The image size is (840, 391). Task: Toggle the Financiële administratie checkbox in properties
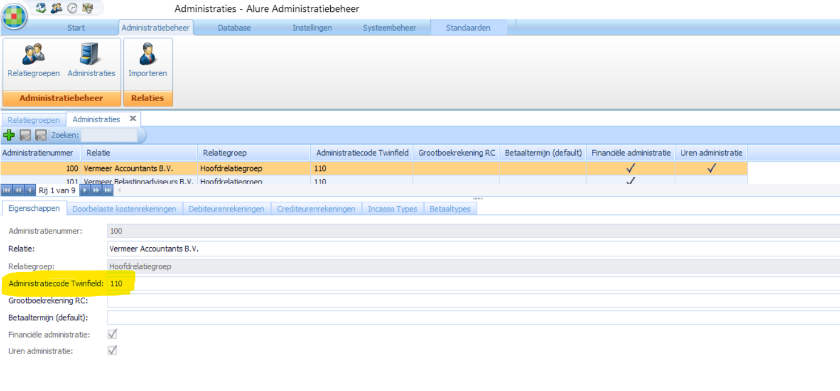click(113, 334)
